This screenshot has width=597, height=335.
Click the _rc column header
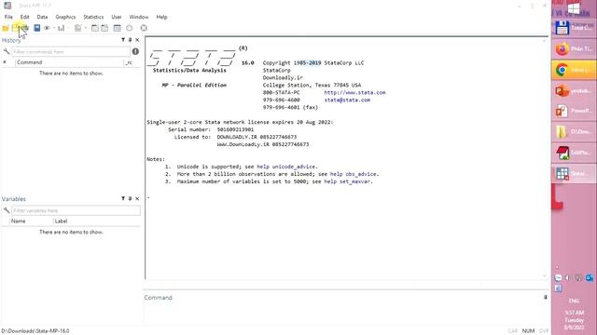click(129, 62)
